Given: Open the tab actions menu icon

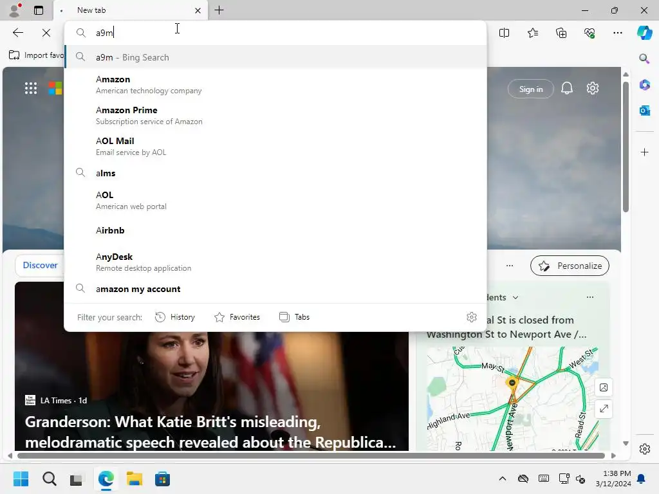Looking at the screenshot, I should pos(39,10).
